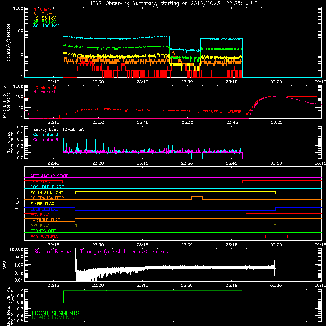Screen dimensions: 326x326
Task: Click the BAD PACKETS spike after 00:00
Action: (287, 236)
